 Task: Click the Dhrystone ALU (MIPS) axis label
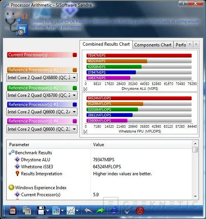pyautogui.click(x=140, y=89)
